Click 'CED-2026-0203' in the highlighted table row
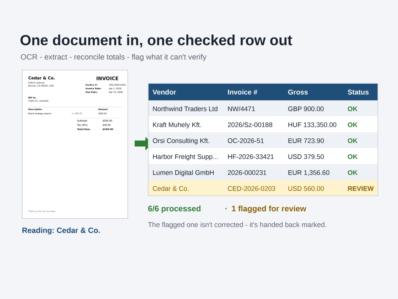This screenshot has width=398, height=299. [x=251, y=189]
